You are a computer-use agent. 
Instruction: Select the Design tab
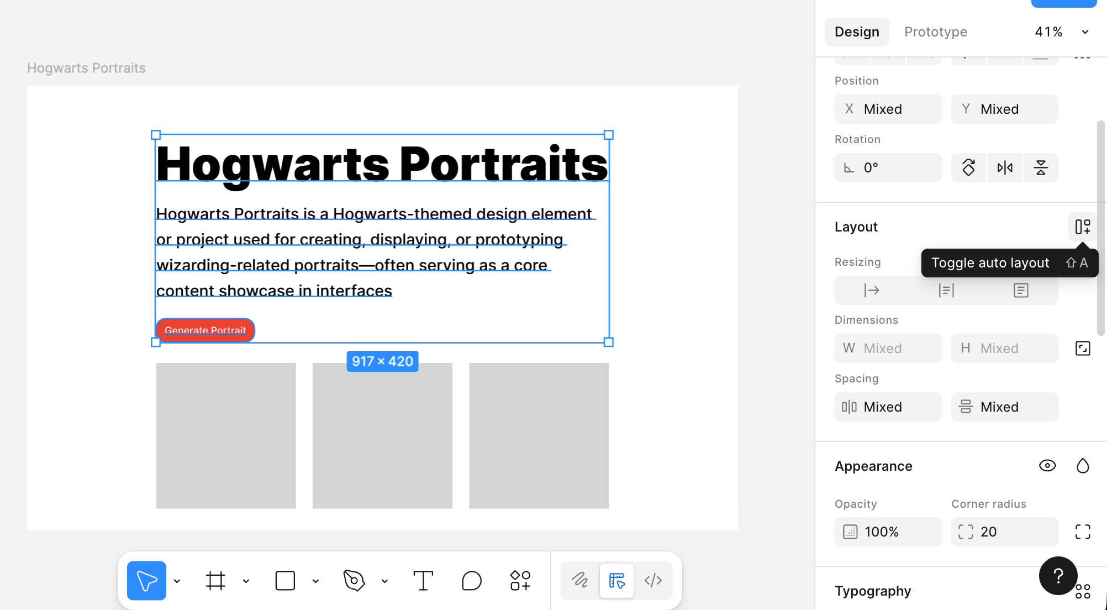point(856,32)
